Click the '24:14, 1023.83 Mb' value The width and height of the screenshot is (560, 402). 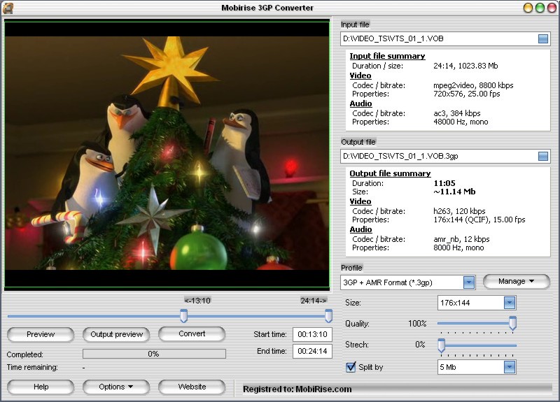click(465, 66)
